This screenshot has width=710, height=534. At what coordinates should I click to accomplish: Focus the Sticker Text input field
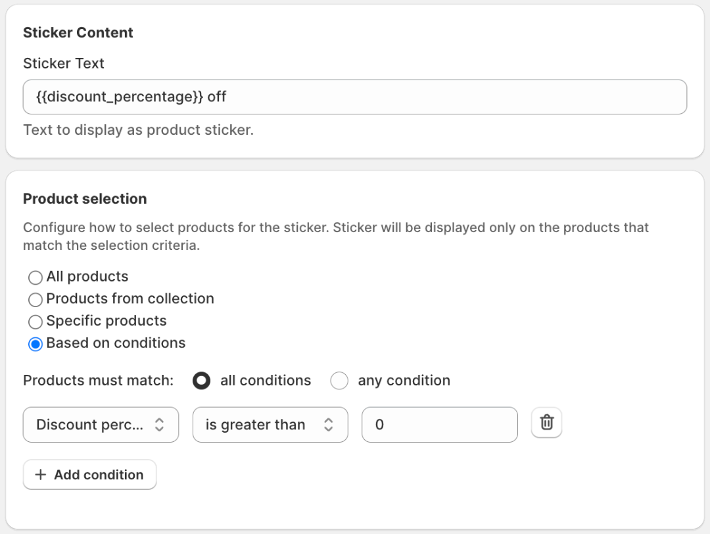pyautogui.click(x=355, y=97)
